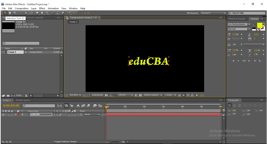
Task: Switch to Render Queue tab
Action: click(x=23, y=100)
